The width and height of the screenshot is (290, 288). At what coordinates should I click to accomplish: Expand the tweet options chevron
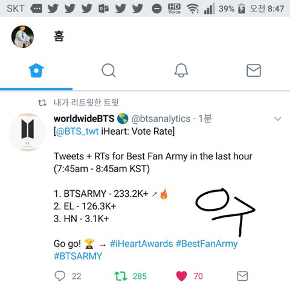(278, 119)
